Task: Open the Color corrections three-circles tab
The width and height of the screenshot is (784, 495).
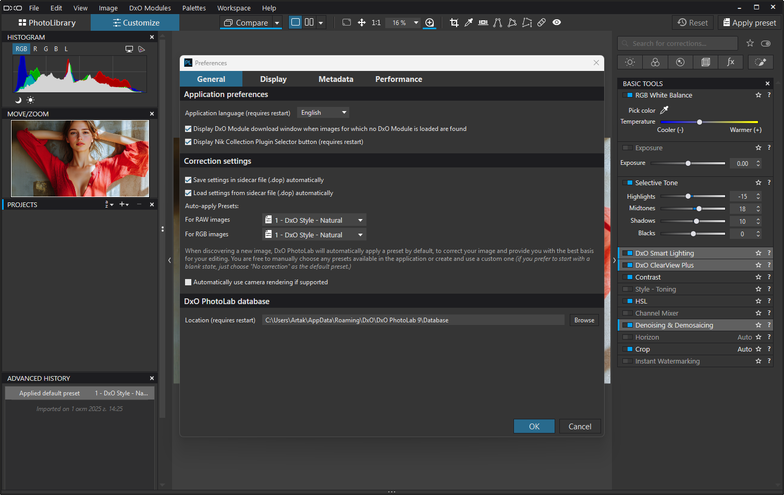Action: coord(655,62)
